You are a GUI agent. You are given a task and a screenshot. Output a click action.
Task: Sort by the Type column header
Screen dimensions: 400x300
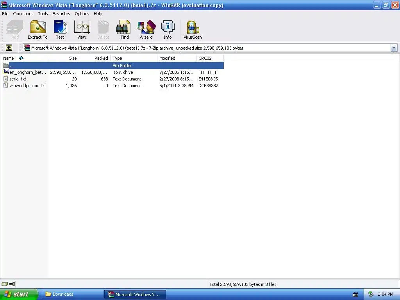coord(134,58)
